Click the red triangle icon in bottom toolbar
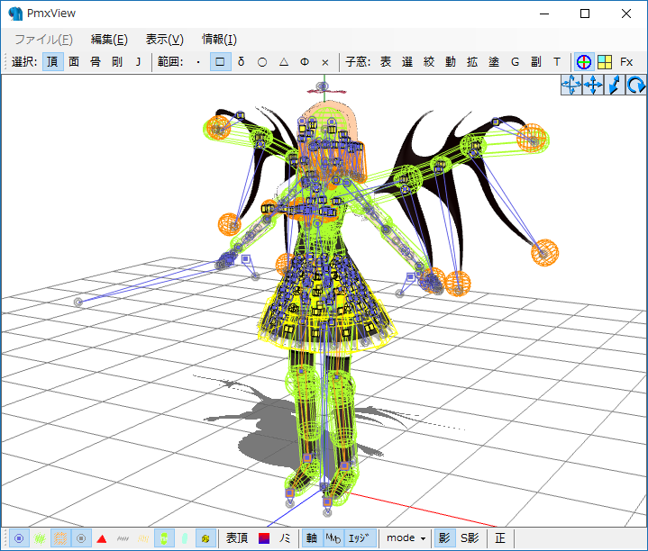Screen dimensions: 648x551 pos(102,538)
